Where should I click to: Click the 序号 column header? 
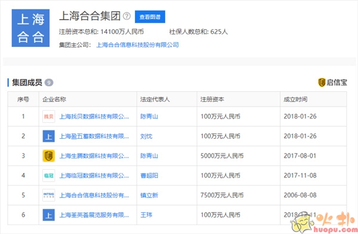pyautogui.click(x=23, y=99)
